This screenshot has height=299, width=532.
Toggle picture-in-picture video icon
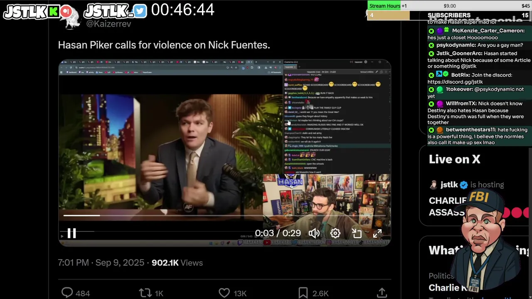point(357,233)
